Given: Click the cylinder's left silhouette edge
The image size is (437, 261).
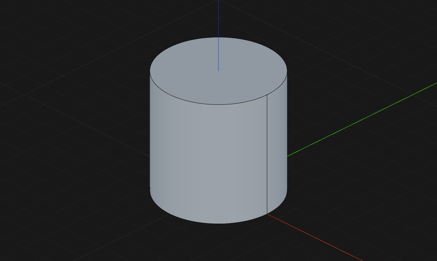Looking at the screenshot, I should pyautogui.click(x=150, y=130).
